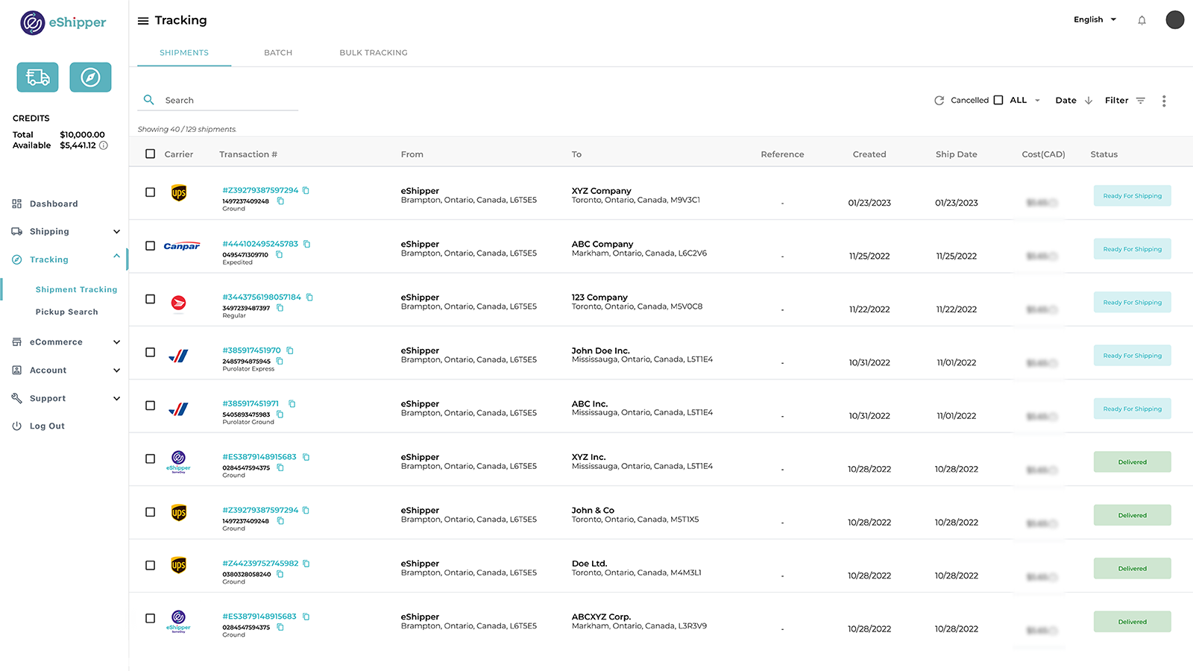This screenshot has height=671, width=1193.
Task: Open transaction link #385917451970
Action: 251,350
